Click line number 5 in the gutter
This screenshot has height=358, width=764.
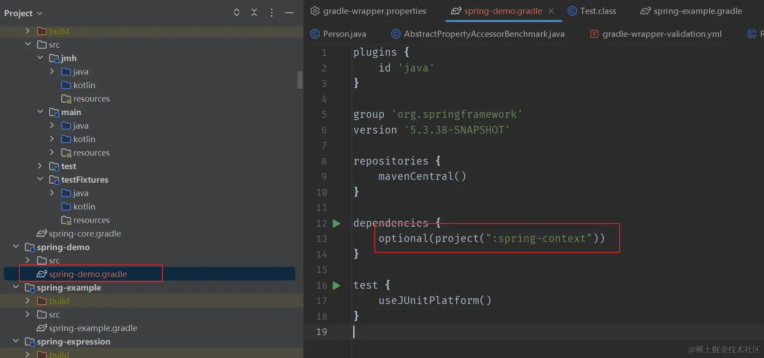pyautogui.click(x=324, y=115)
